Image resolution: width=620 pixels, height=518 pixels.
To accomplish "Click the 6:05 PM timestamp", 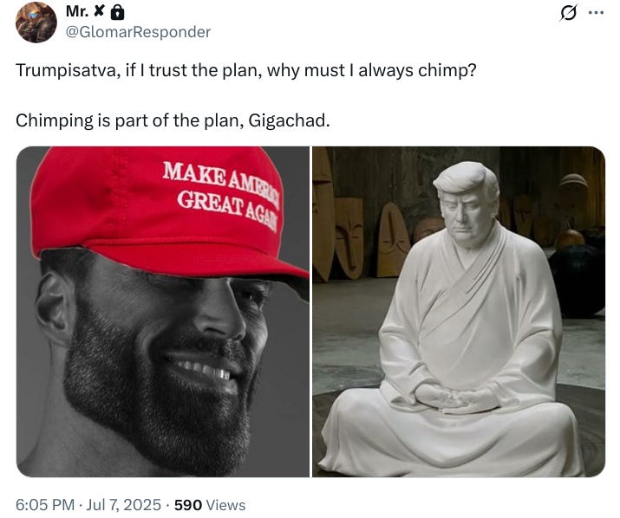I will 45,505.
